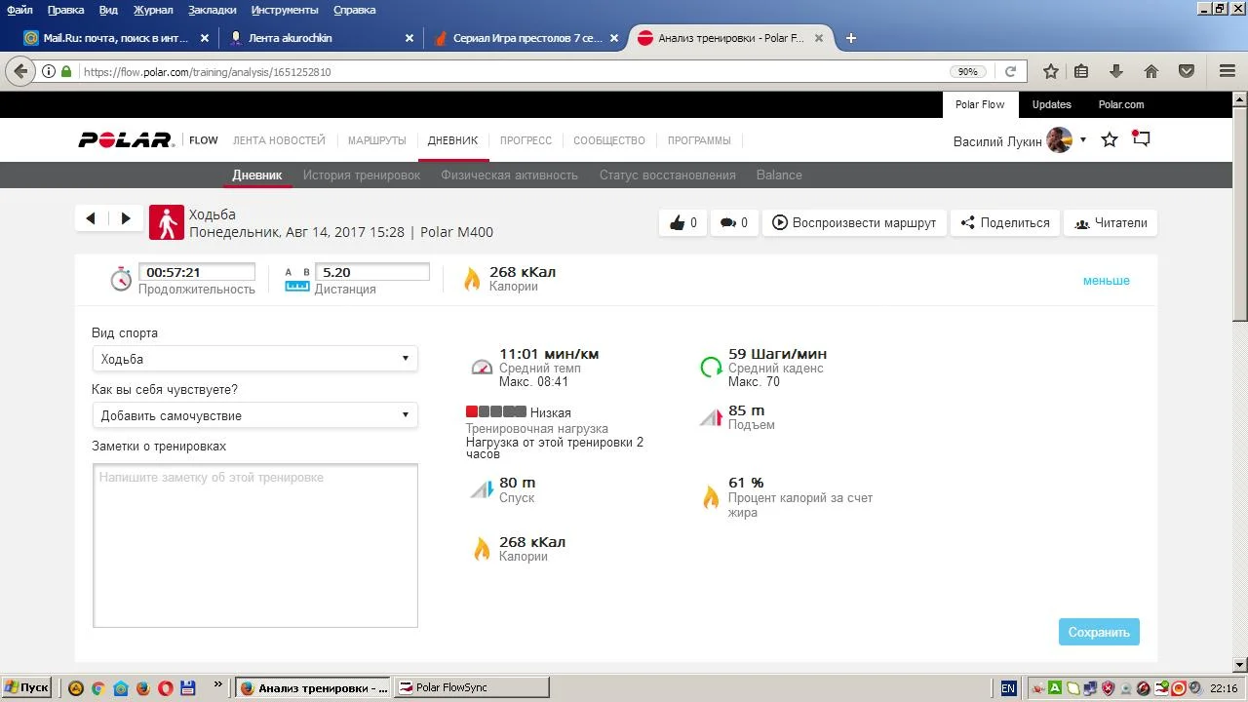Viewport: 1248px width, 702px height.
Task: Open the Прогресс navigation item
Action: point(526,140)
